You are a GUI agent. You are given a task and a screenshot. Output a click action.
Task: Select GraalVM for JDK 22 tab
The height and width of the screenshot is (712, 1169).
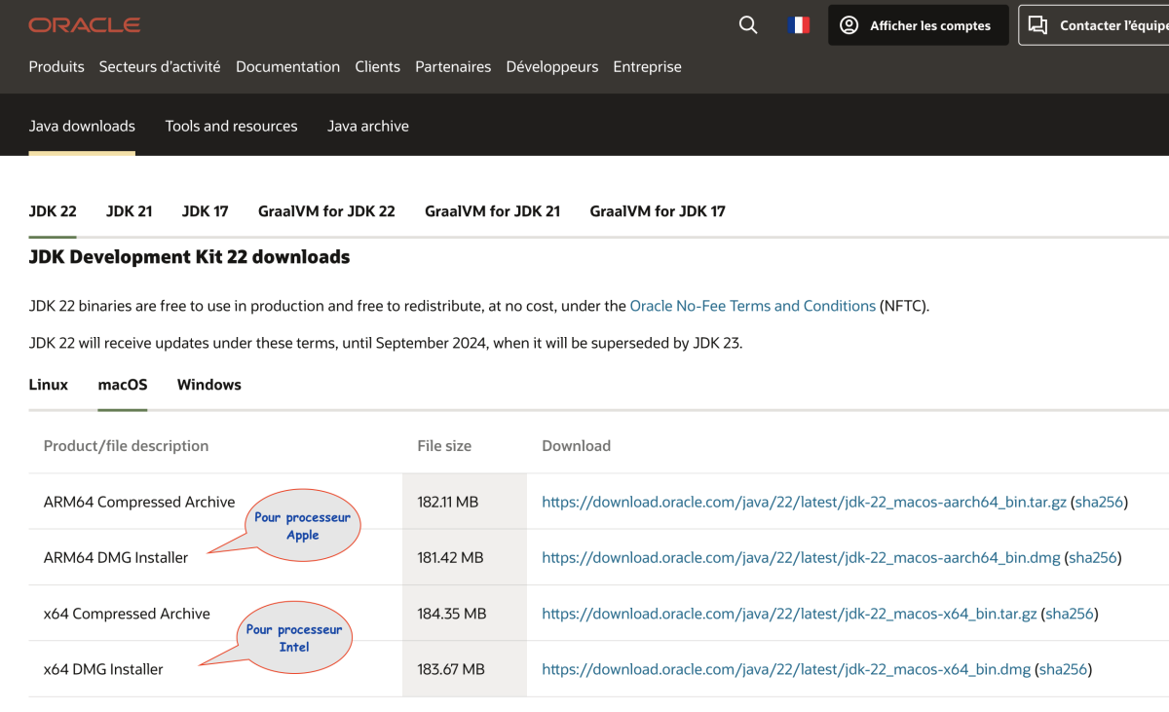coord(326,211)
